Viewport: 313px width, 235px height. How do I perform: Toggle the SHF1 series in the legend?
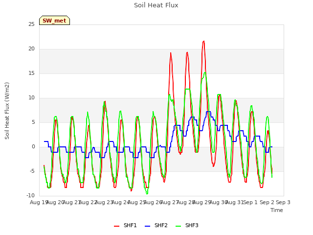tap(125, 225)
